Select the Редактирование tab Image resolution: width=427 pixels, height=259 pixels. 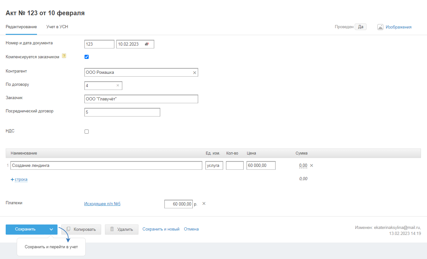[21, 27]
